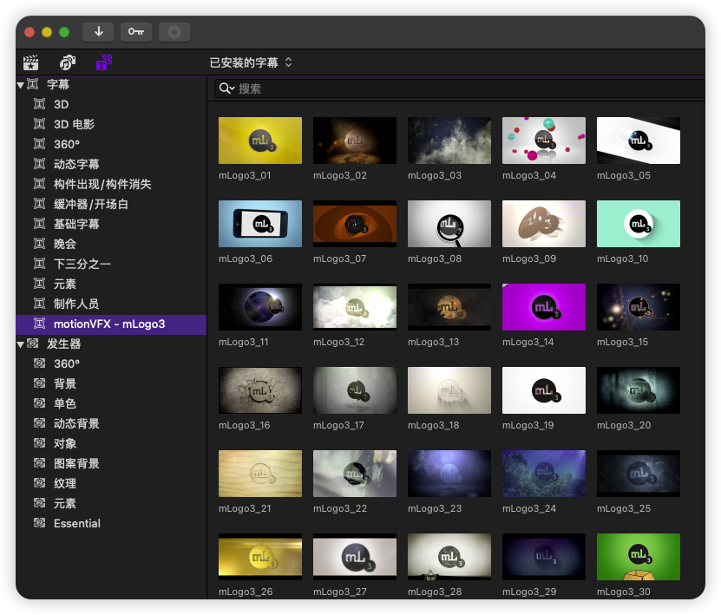
Task: Select the 基础字幕 category
Action: 111,224
